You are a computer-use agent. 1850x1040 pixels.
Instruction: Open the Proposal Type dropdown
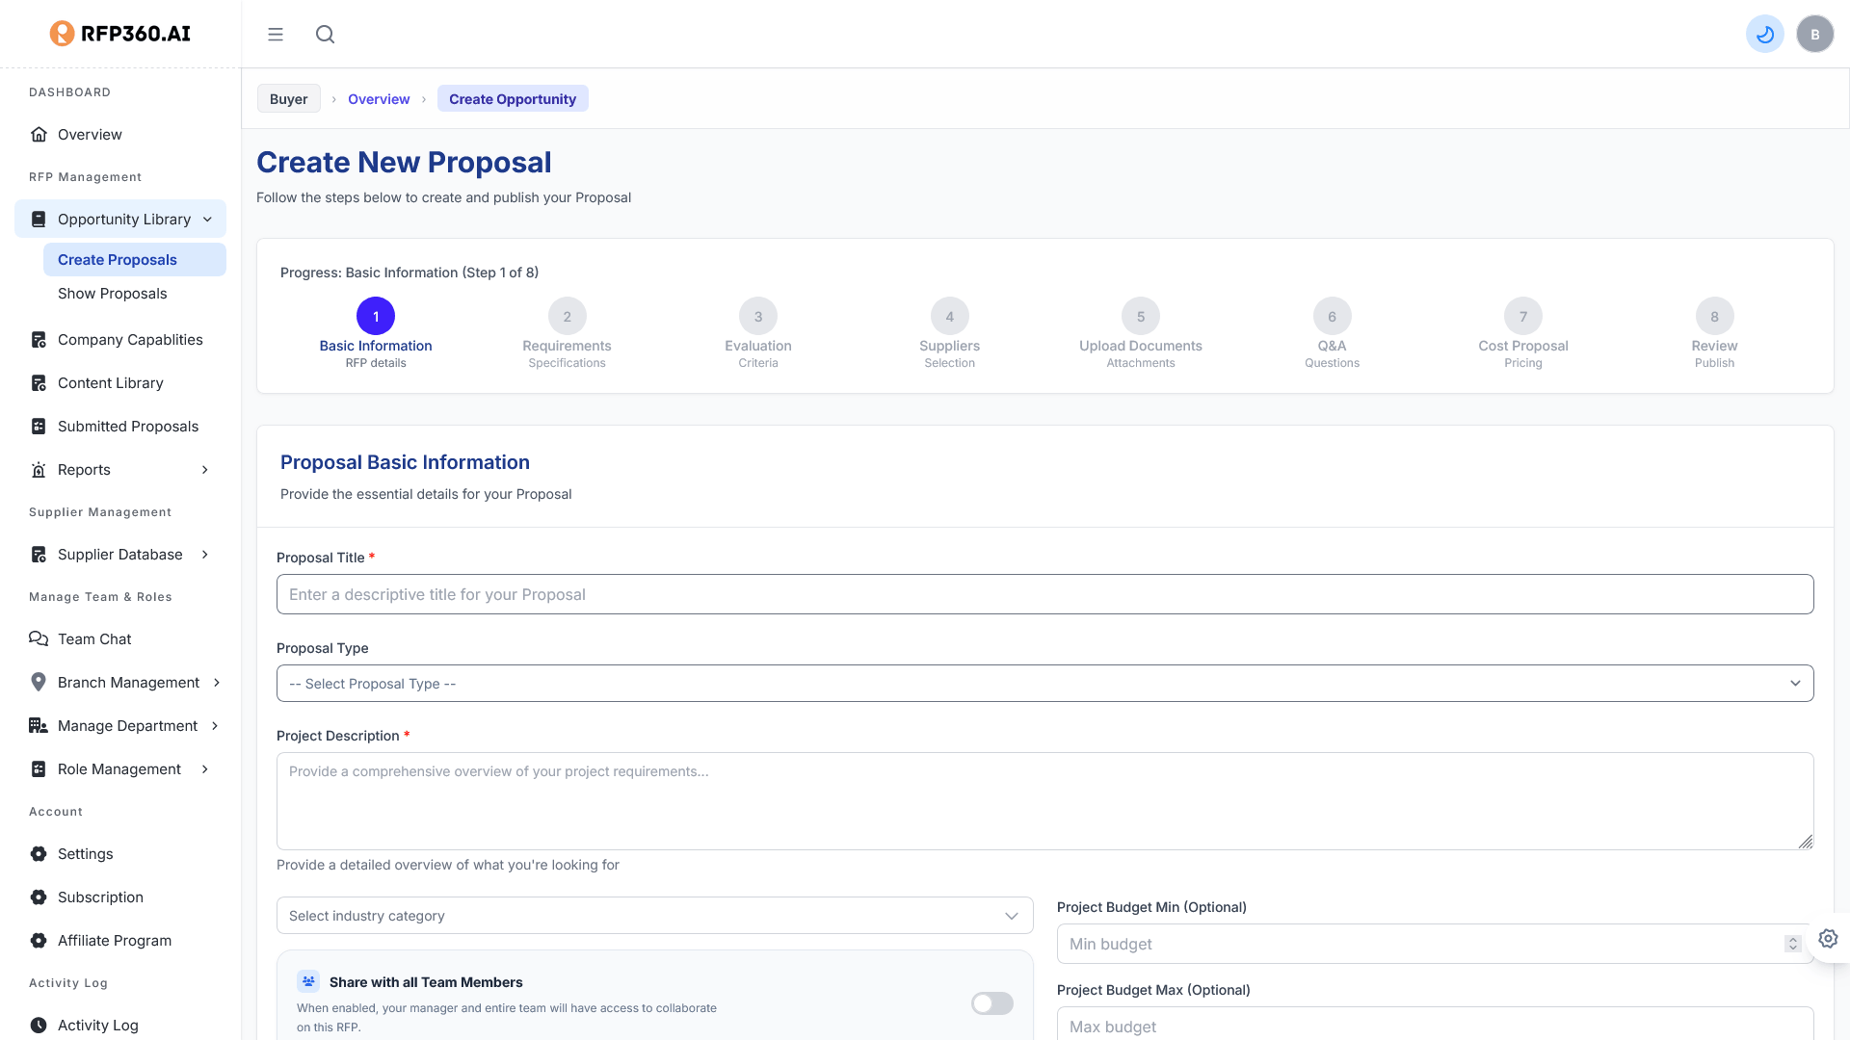click(x=1044, y=683)
